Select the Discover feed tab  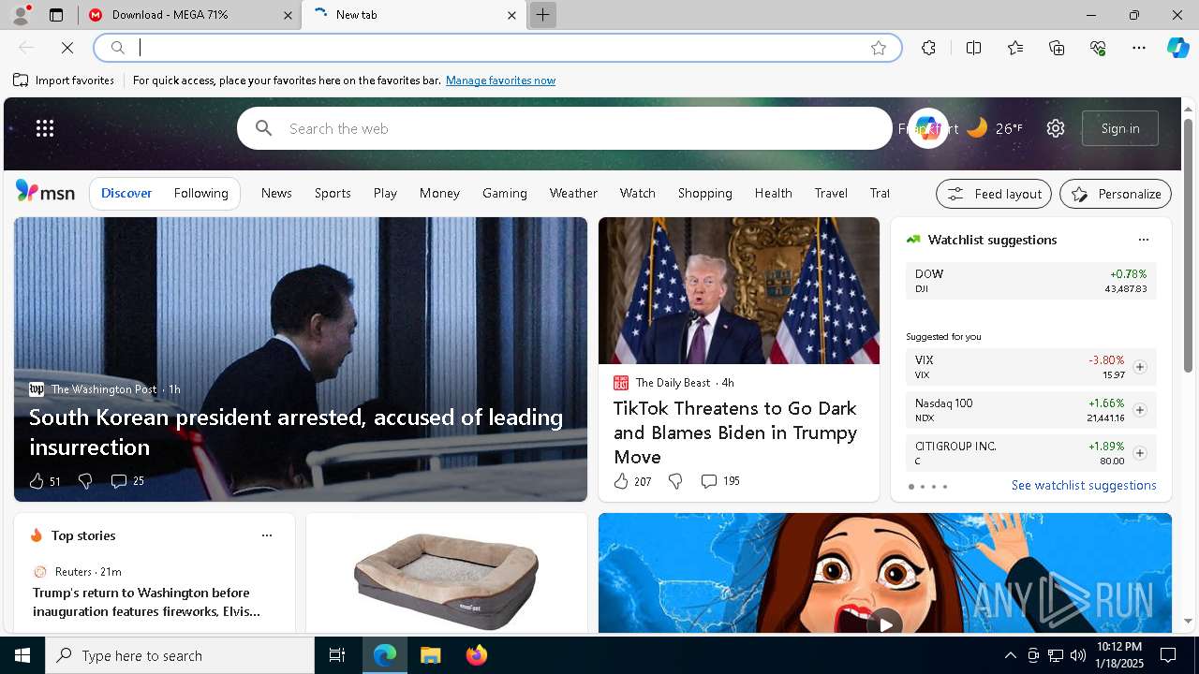[126, 193]
